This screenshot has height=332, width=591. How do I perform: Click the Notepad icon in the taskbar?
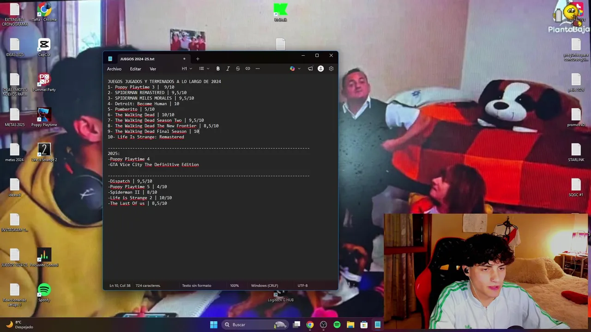(x=377, y=325)
